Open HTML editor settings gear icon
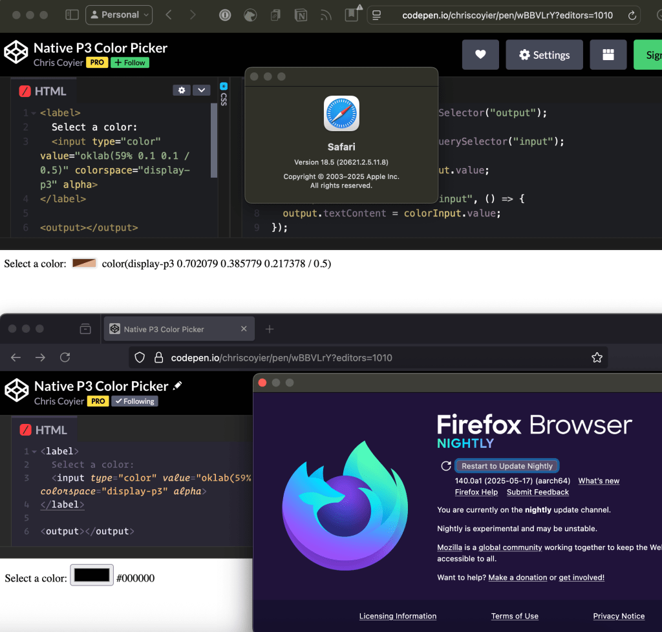The image size is (662, 632). point(182,90)
